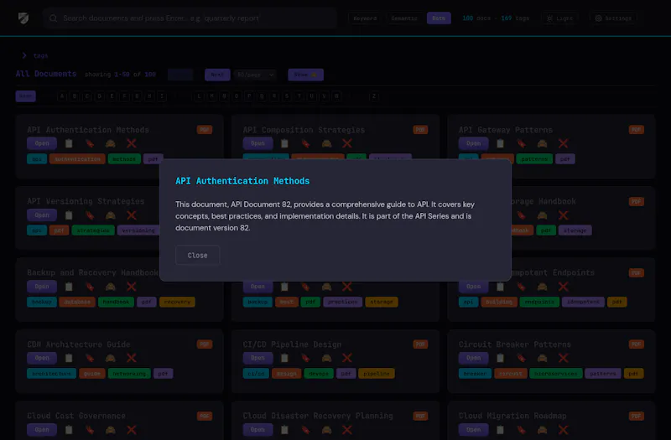The width and height of the screenshot is (671, 440).
Task: Click the methods tag chip
Action: [x=124, y=159]
